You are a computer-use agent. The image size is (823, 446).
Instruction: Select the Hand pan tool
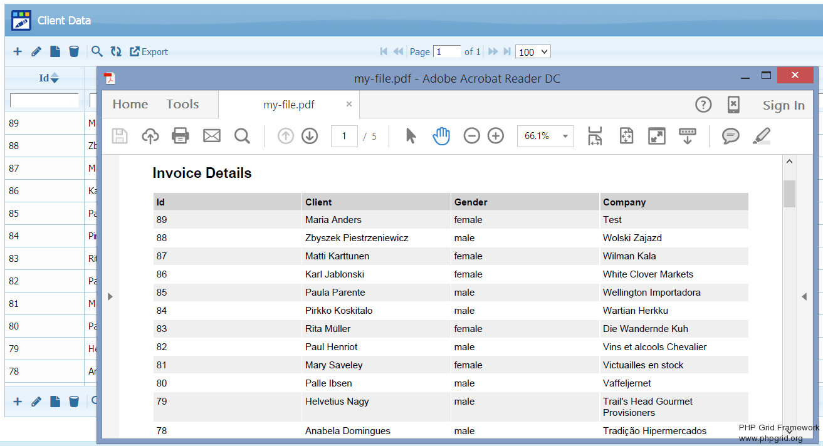pyautogui.click(x=441, y=136)
